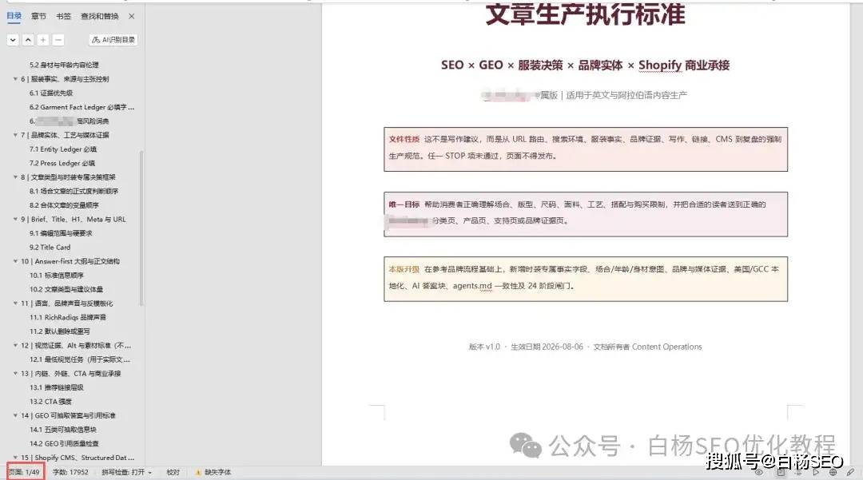The height and width of the screenshot is (480, 863).
Task: Collapse section 9 Brief、Title、H1、Meta 与 URL
Action: point(15,219)
